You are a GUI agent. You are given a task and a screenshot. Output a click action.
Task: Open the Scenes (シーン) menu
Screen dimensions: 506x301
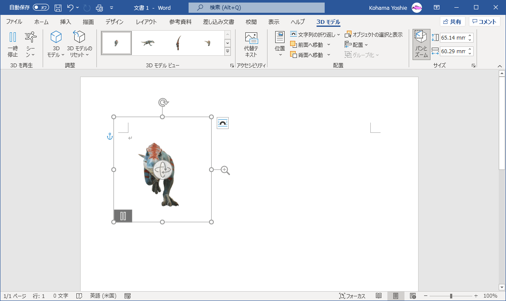(x=30, y=45)
